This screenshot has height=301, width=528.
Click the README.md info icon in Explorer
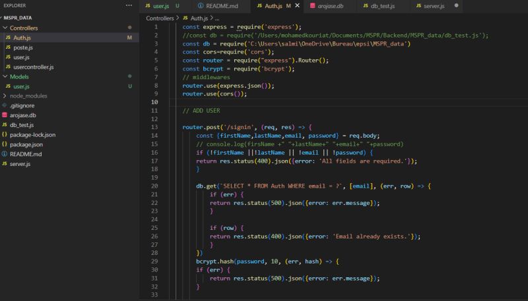tap(5, 153)
